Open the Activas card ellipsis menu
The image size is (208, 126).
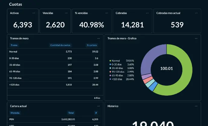click(x=34, y=13)
